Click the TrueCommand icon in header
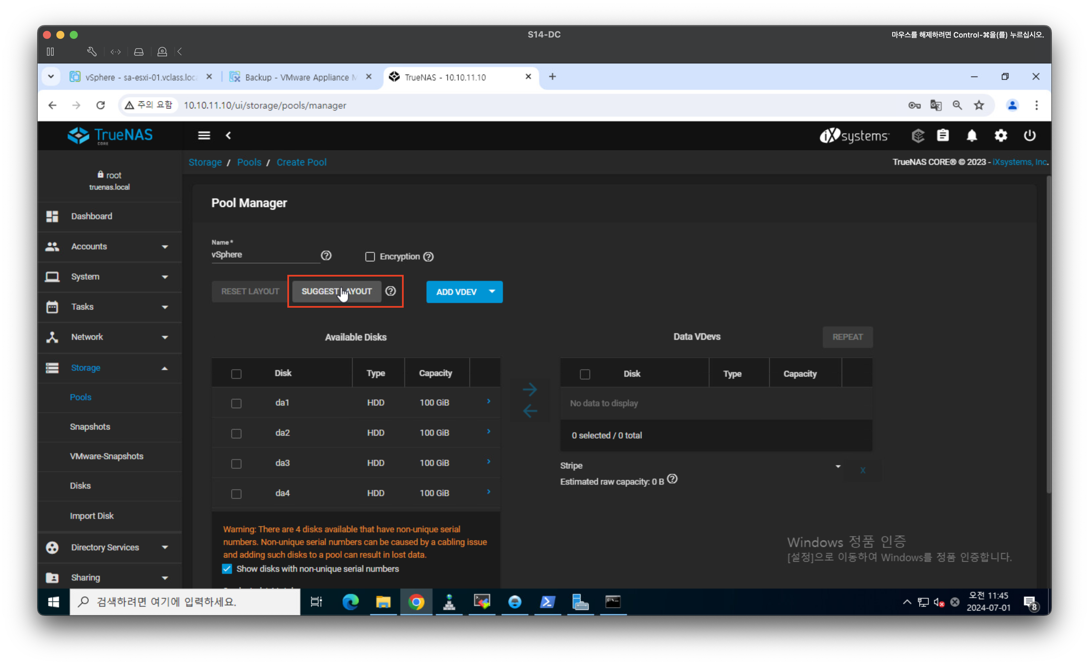Image resolution: width=1089 pixels, height=665 pixels. pyautogui.click(x=918, y=136)
